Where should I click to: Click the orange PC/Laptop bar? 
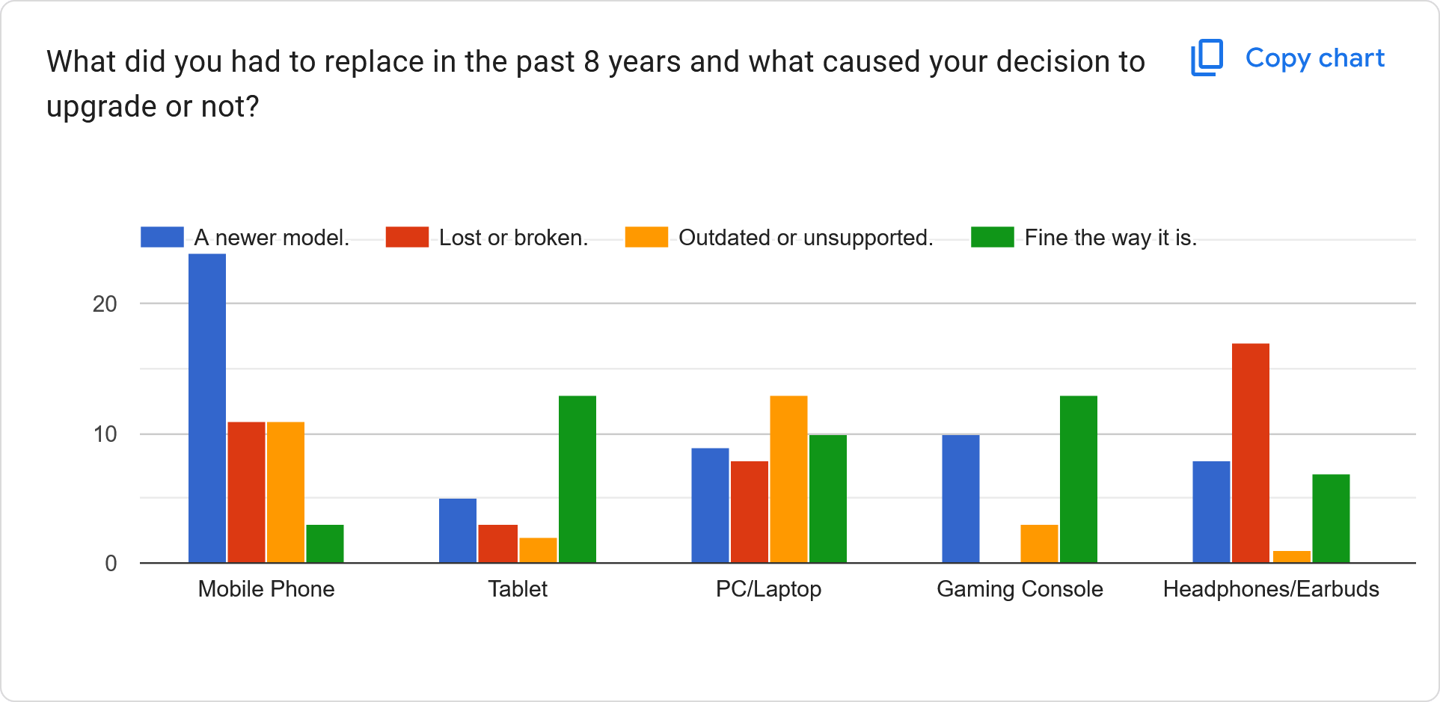point(788,478)
